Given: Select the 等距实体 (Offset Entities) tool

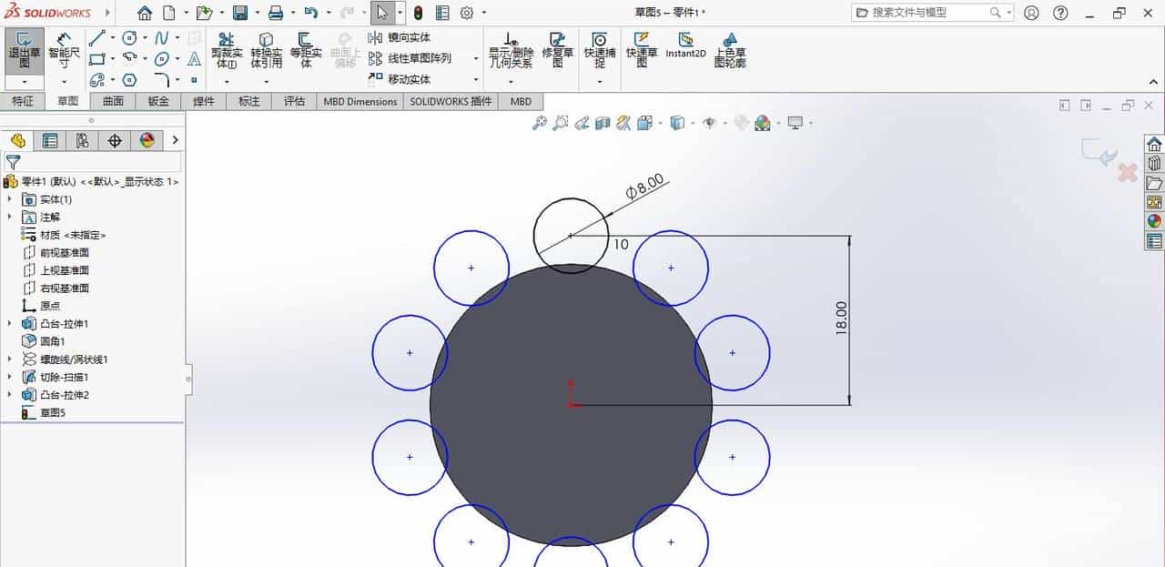Looking at the screenshot, I should (x=303, y=50).
